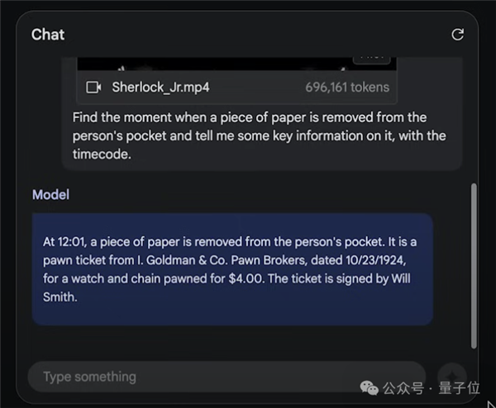The height and width of the screenshot is (408, 496).
Task: Click the video camera file icon
Action: (94, 87)
